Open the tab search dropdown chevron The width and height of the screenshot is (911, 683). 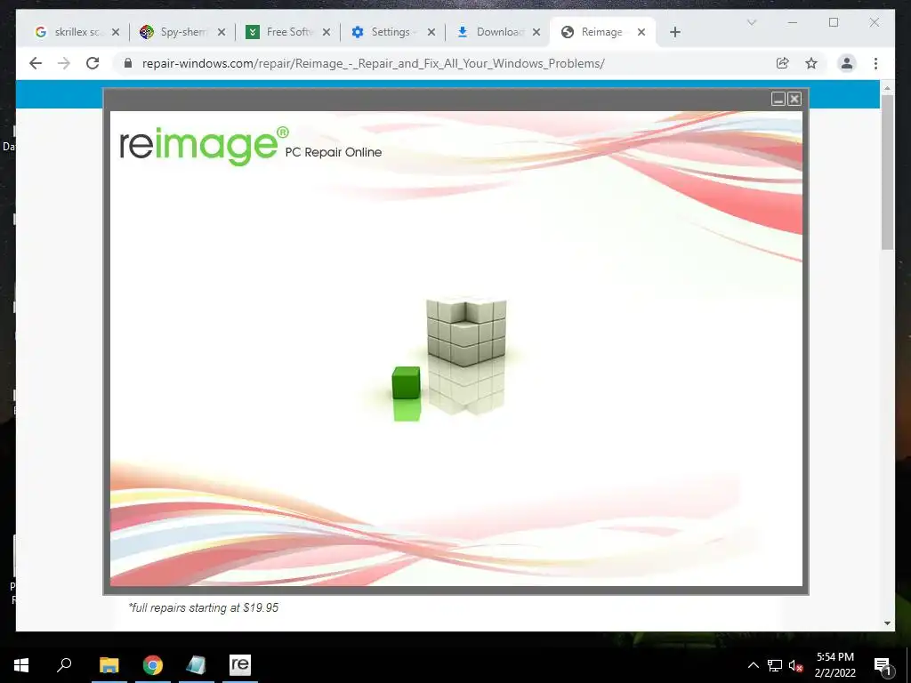(751, 22)
